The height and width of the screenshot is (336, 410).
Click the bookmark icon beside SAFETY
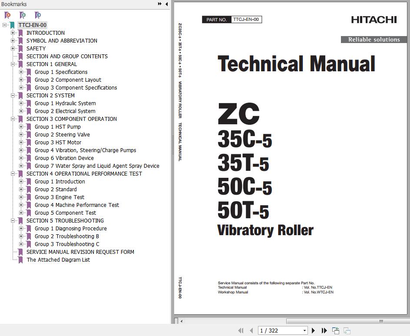(20, 49)
